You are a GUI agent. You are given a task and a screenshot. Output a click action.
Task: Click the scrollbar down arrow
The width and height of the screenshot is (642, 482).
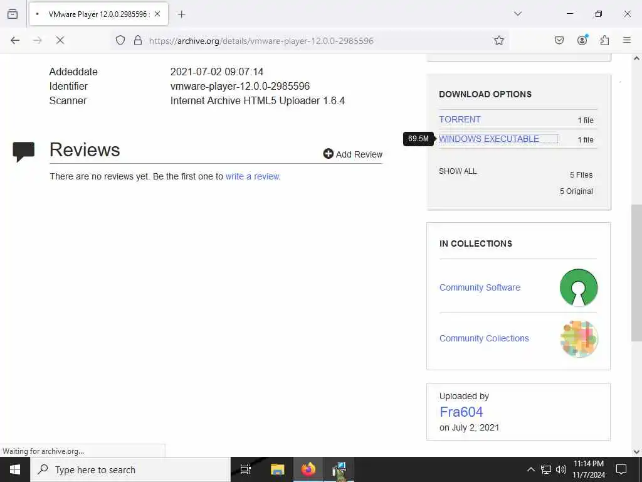pyautogui.click(x=636, y=452)
